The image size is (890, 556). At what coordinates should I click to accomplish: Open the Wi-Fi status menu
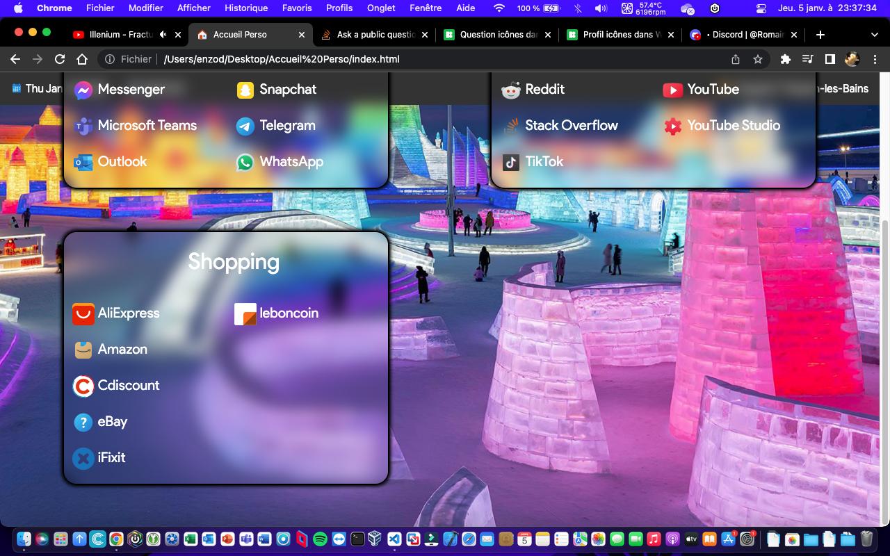[x=499, y=8]
